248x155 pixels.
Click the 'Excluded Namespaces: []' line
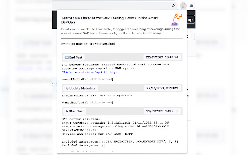(x=84, y=145)
